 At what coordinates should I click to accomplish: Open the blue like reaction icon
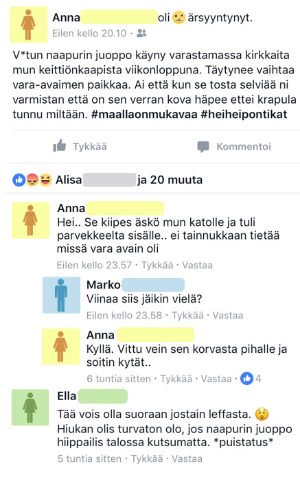click(19, 180)
